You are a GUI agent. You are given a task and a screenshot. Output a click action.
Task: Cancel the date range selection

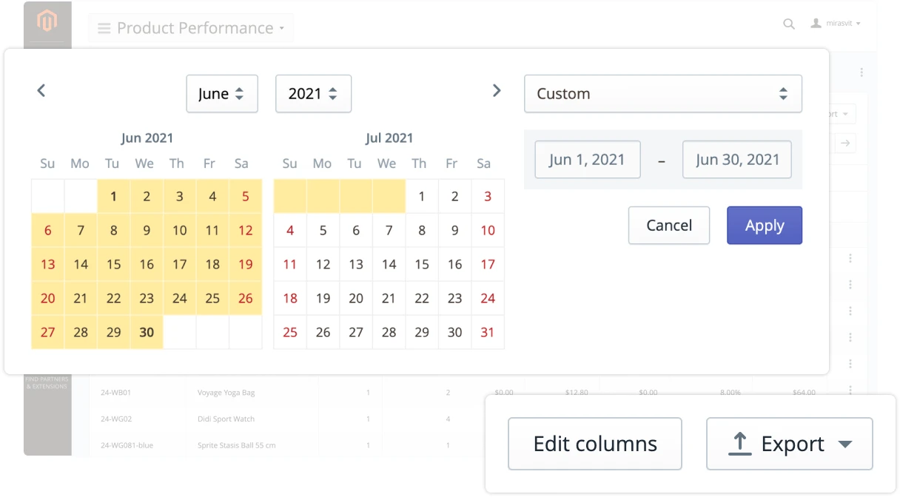pyautogui.click(x=668, y=225)
